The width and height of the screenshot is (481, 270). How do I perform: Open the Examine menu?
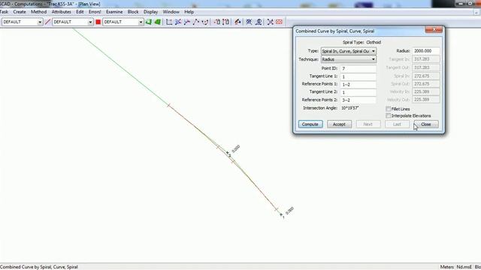coord(114,12)
